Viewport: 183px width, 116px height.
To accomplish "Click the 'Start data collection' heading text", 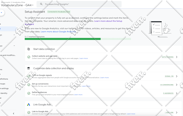I will pyautogui.click(x=44, y=49).
